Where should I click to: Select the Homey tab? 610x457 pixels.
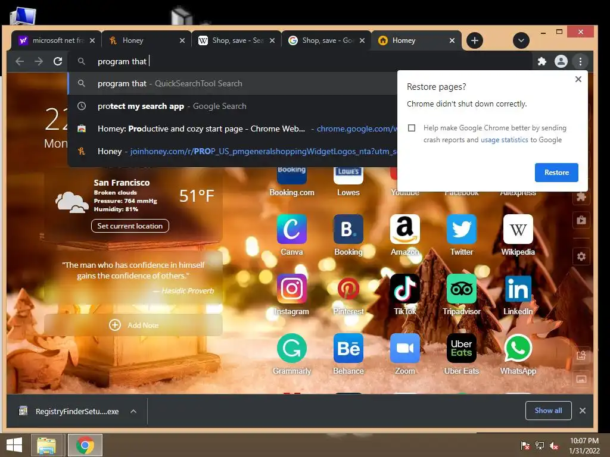click(x=415, y=40)
